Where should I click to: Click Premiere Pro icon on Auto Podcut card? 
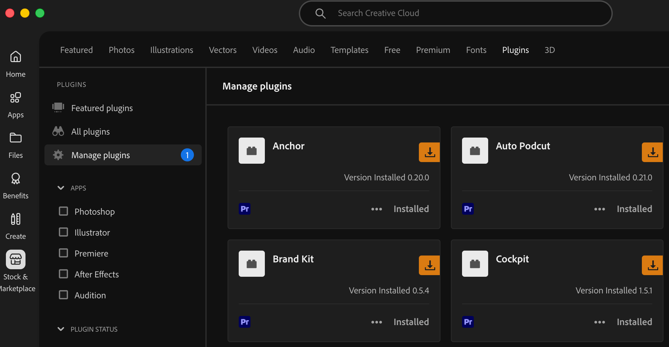pos(468,209)
